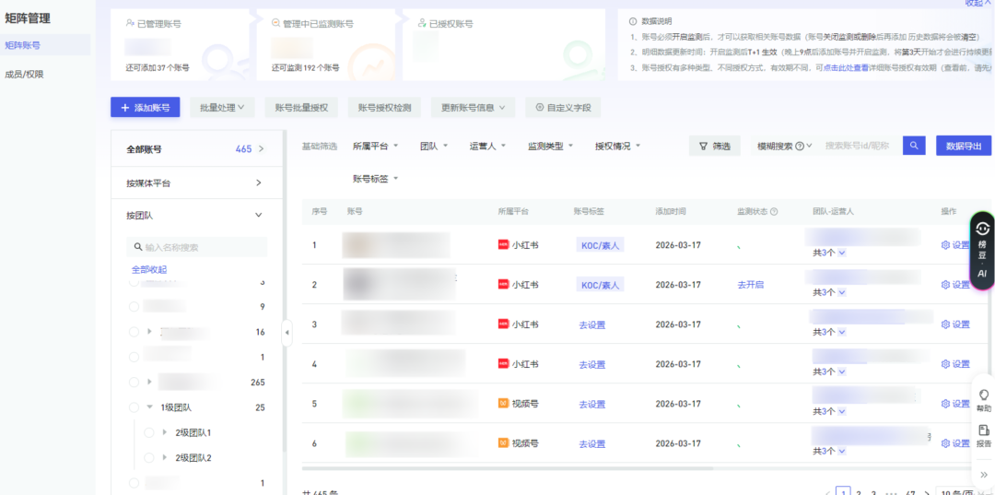The image size is (995, 495).
Task: Open the 所属平台 filter dropdown
Action: (x=375, y=146)
